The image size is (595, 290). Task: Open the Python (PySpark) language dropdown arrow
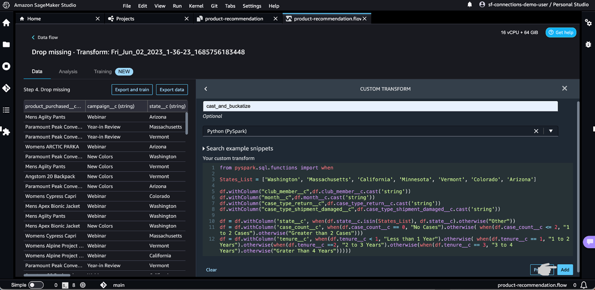(x=551, y=131)
